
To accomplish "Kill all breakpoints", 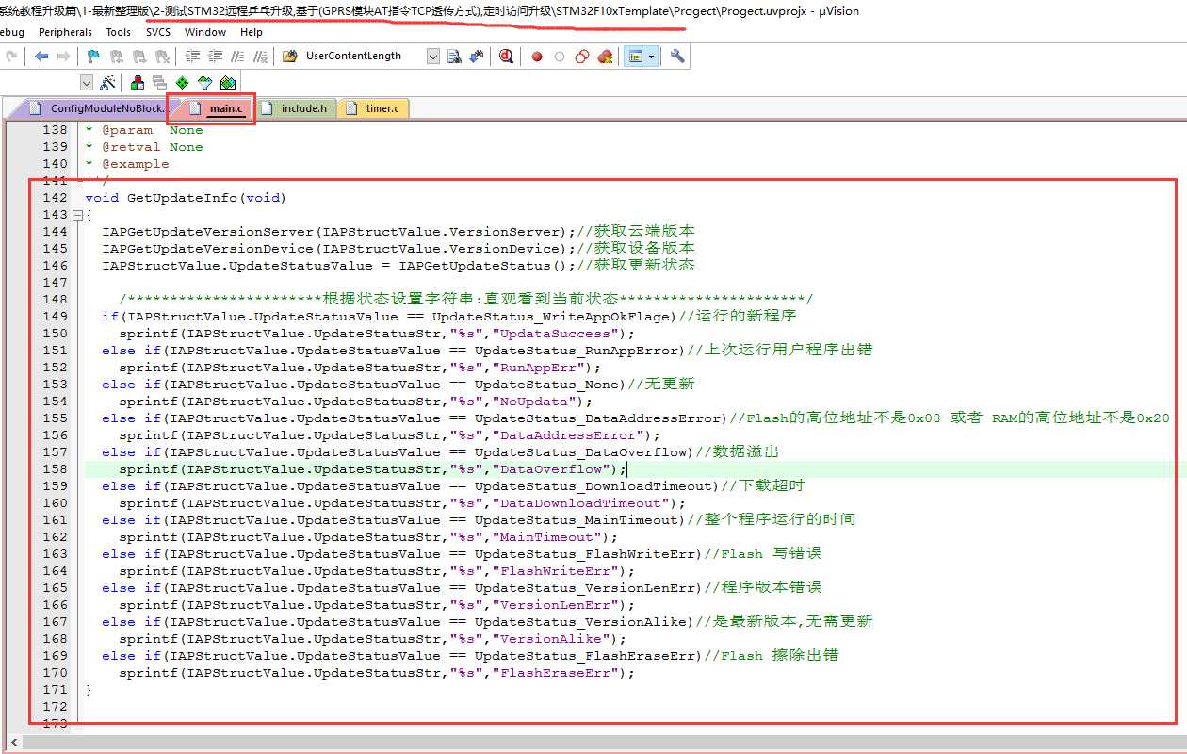I will [x=605, y=57].
